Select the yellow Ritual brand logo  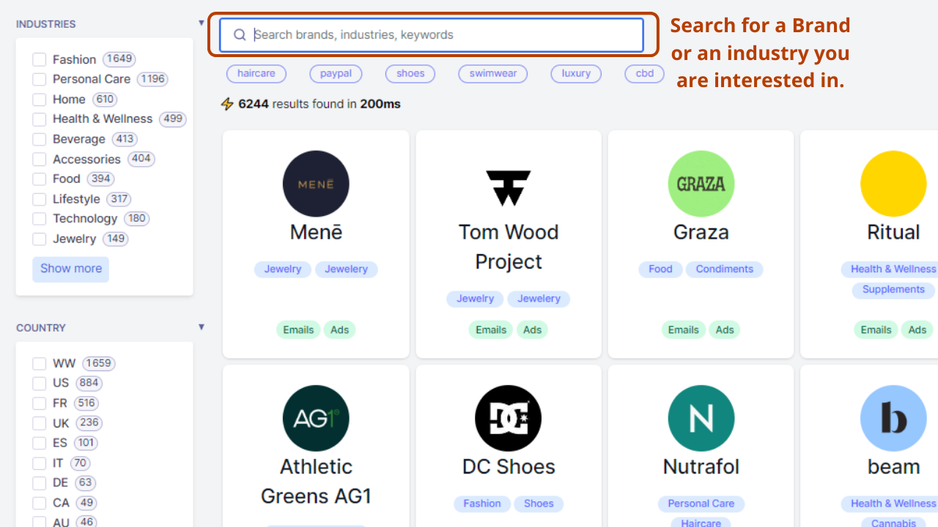[893, 184]
